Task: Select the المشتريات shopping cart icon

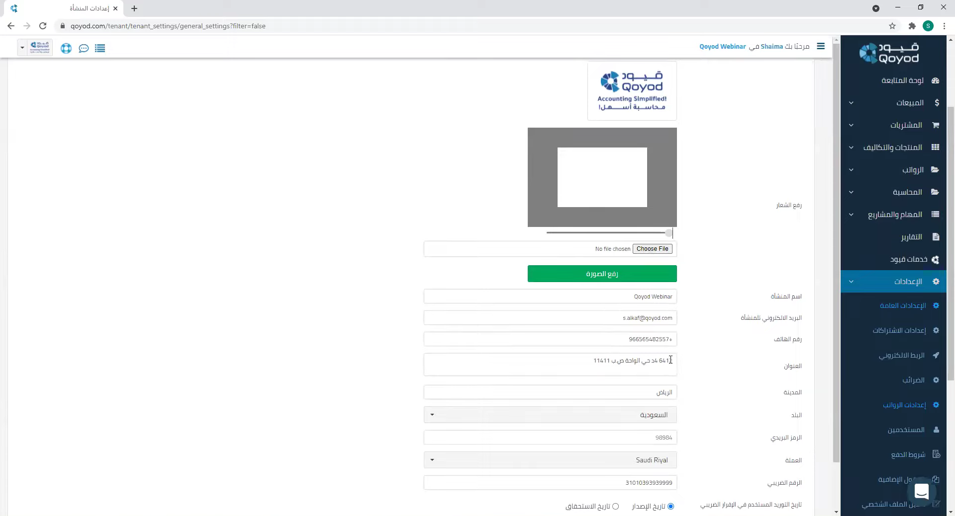Action: tap(936, 125)
